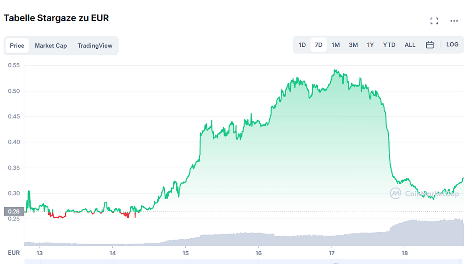Show the ALL time range
The image size is (469, 264).
[410, 45]
